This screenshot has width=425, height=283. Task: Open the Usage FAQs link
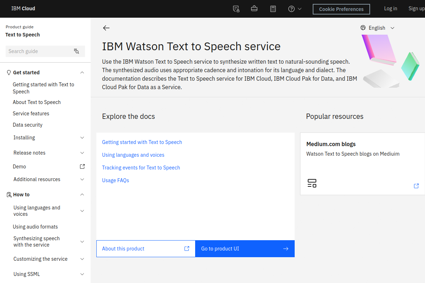tap(115, 180)
